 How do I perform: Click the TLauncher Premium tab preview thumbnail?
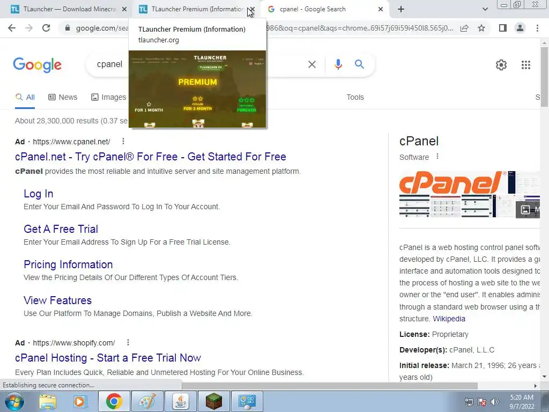point(197,89)
